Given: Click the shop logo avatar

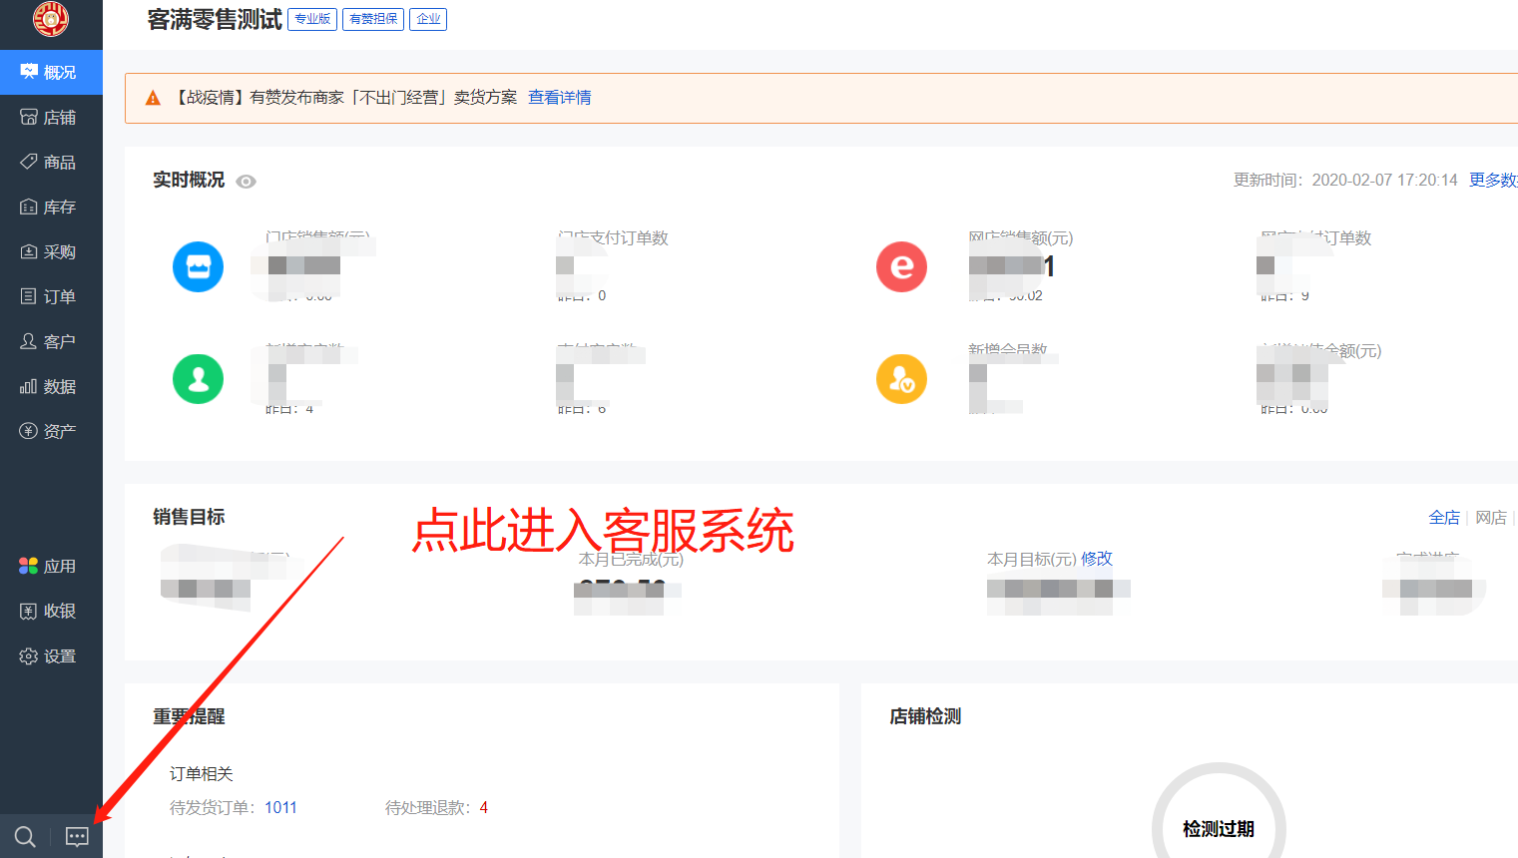Looking at the screenshot, I should pyautogui.click(x=51, y=18).
